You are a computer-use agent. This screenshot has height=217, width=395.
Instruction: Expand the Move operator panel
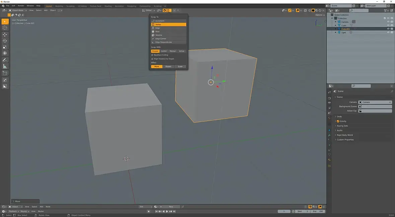click(25, 201)
